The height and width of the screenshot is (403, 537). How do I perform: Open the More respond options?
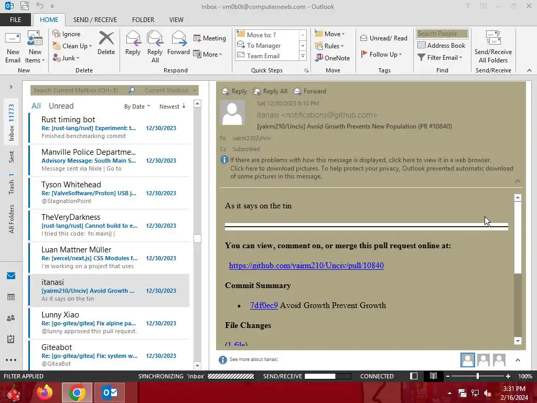tap(208, 54)
